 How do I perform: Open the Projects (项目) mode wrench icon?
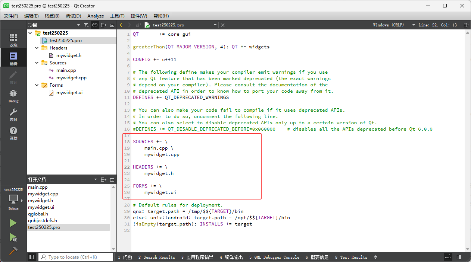(x=13, y=114)
